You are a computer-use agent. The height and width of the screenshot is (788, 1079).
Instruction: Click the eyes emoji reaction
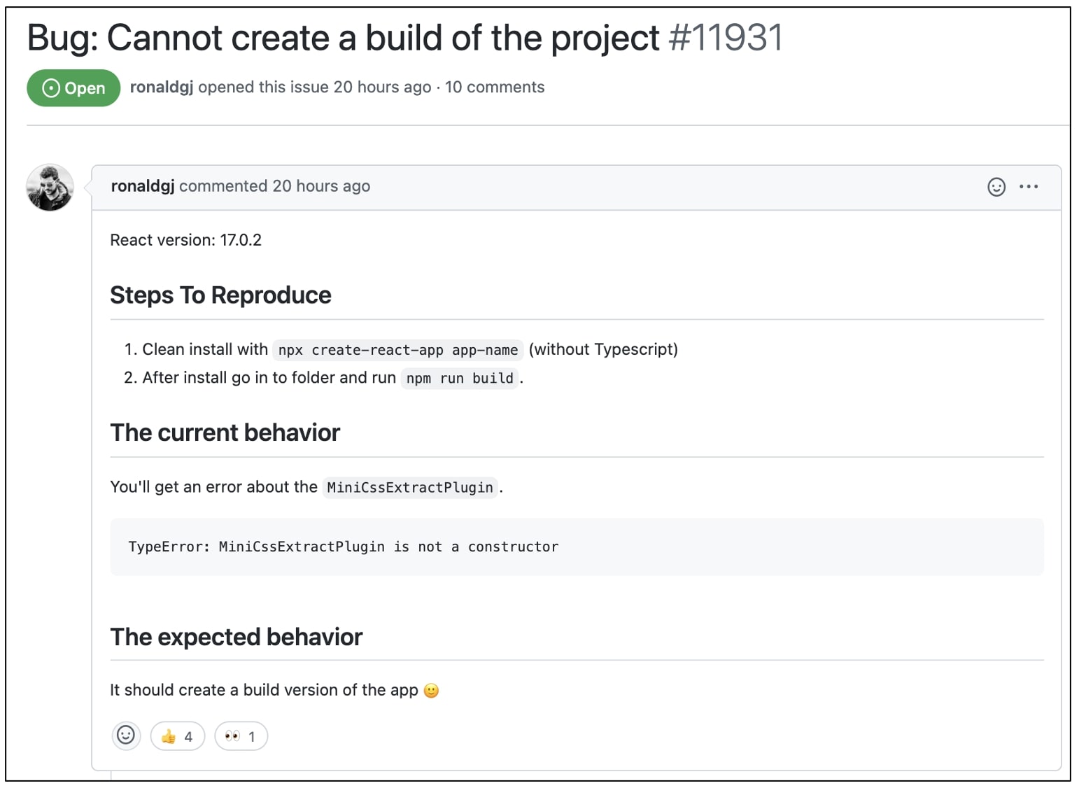232,736
